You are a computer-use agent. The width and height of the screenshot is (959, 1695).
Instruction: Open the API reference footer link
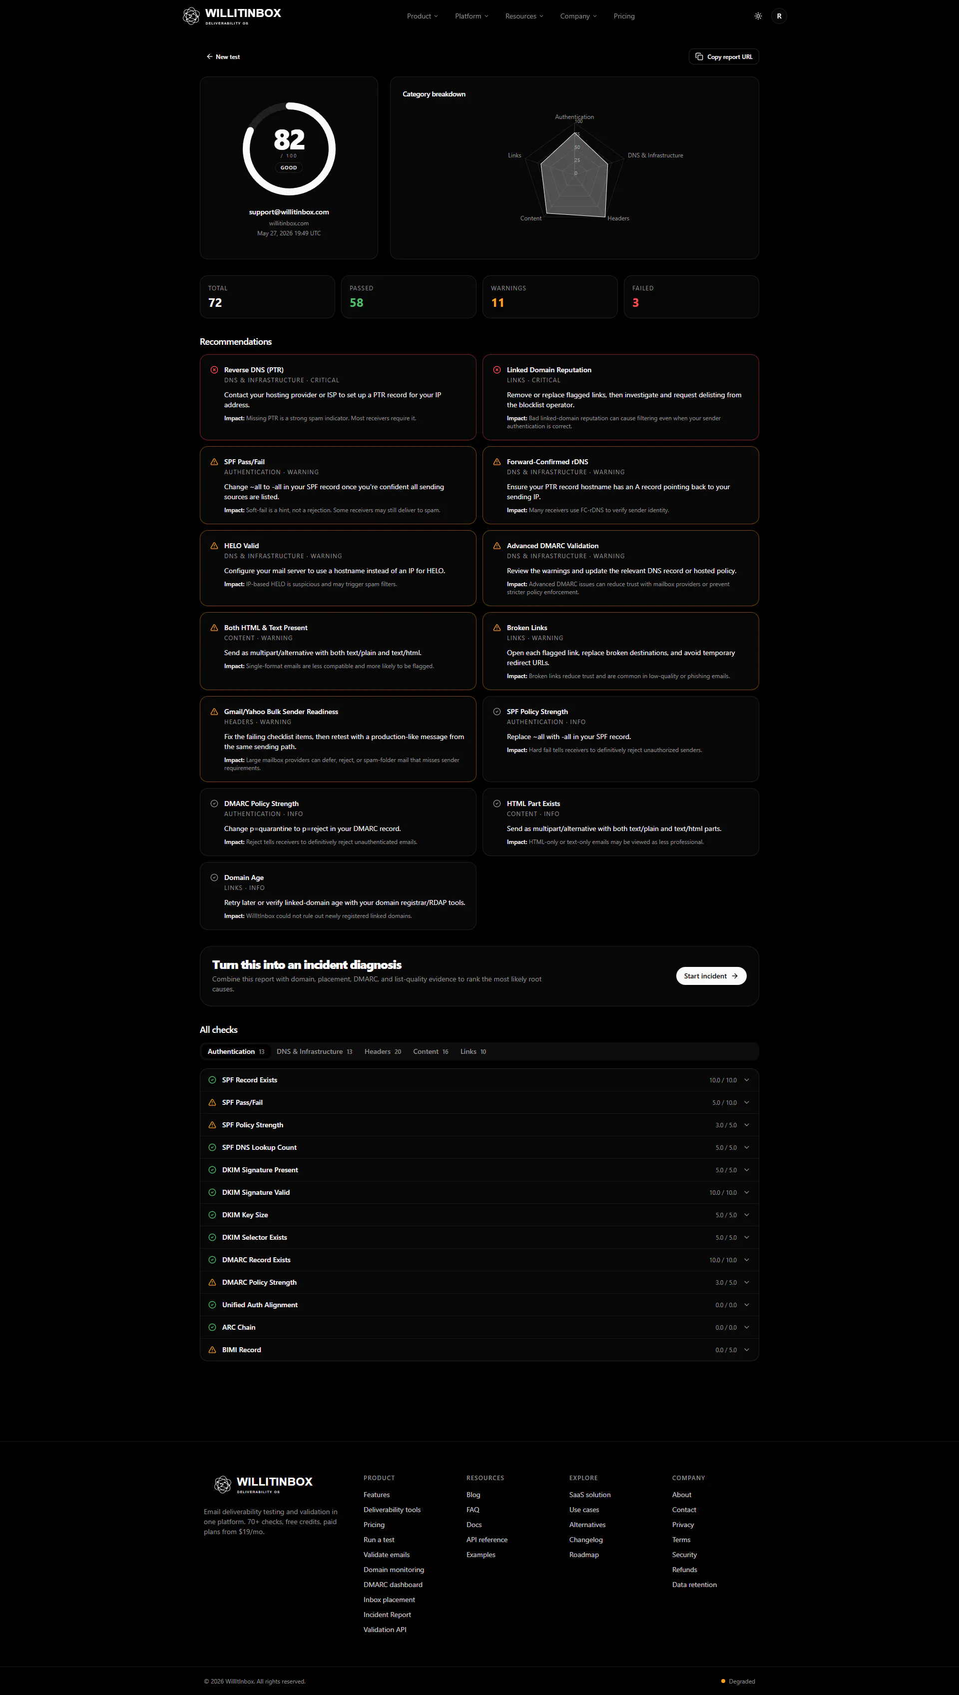coord(487,1540)
